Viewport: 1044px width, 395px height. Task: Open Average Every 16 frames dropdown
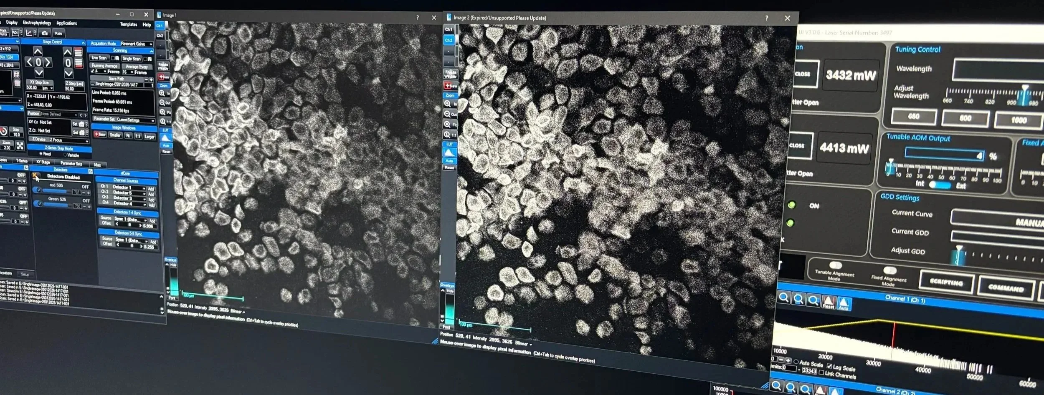pyautogui.click(x=128, y=72)
